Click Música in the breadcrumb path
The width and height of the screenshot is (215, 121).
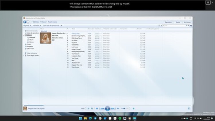pos(44,22)
